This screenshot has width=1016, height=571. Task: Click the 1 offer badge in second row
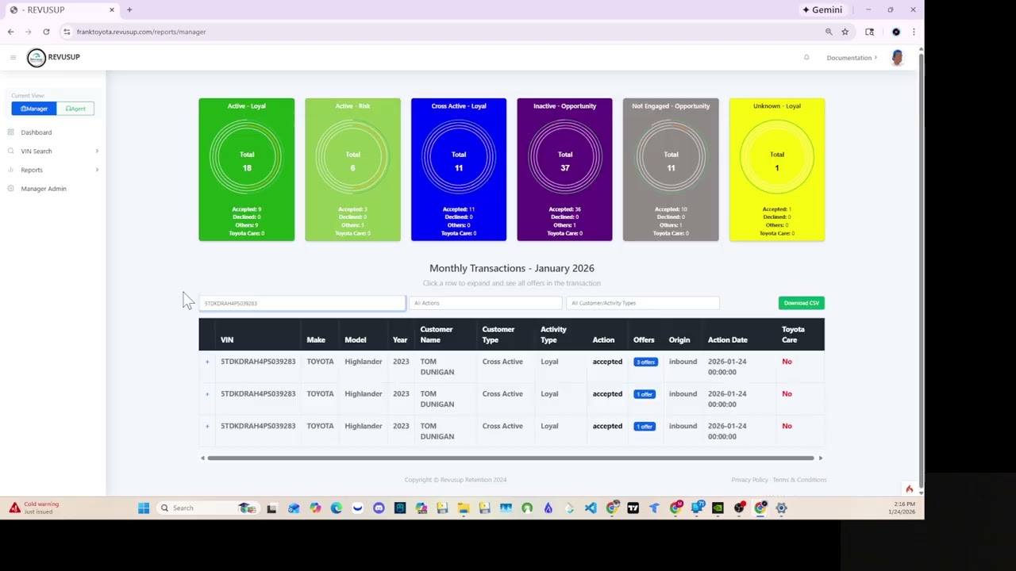point(645,394)
